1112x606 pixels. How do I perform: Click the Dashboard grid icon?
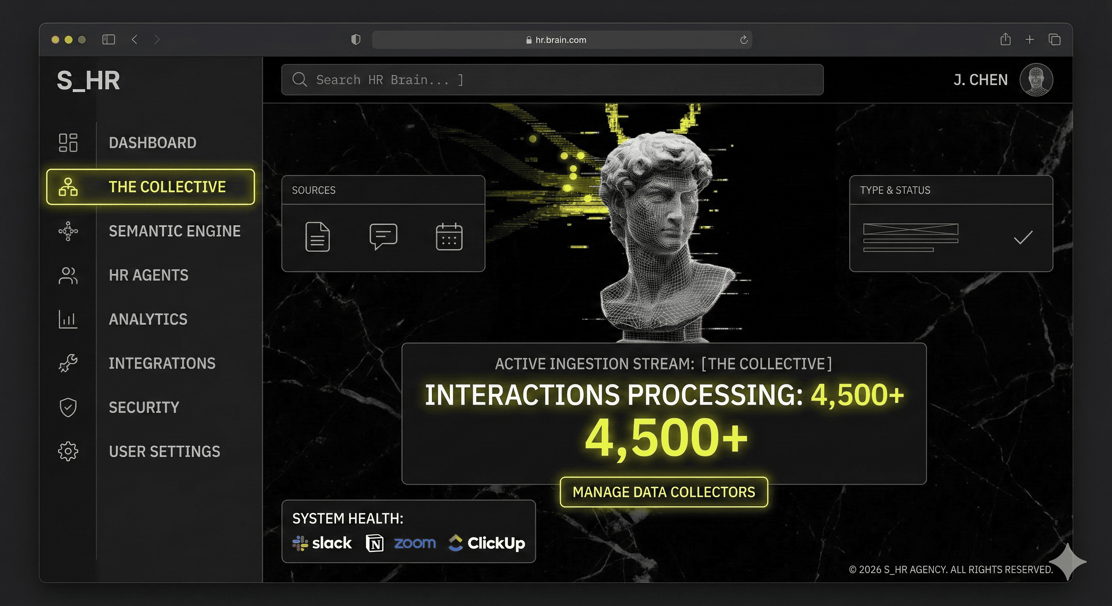tap(68, 143)
